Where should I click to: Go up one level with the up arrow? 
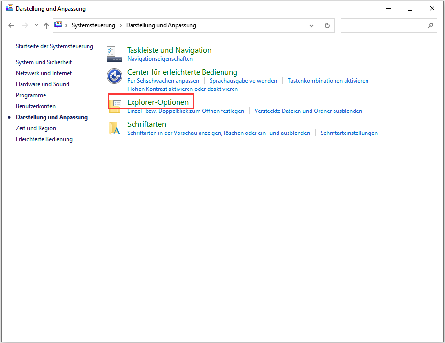pyautogui.click(x=46, y=25)
